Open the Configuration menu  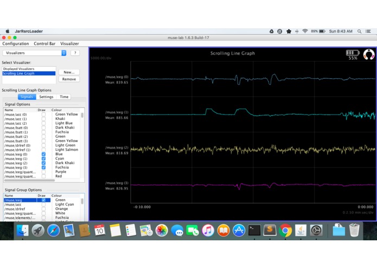[x=16, y=43]
